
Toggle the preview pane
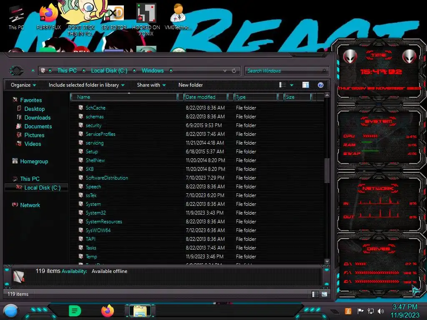click(x=306, y=85)
